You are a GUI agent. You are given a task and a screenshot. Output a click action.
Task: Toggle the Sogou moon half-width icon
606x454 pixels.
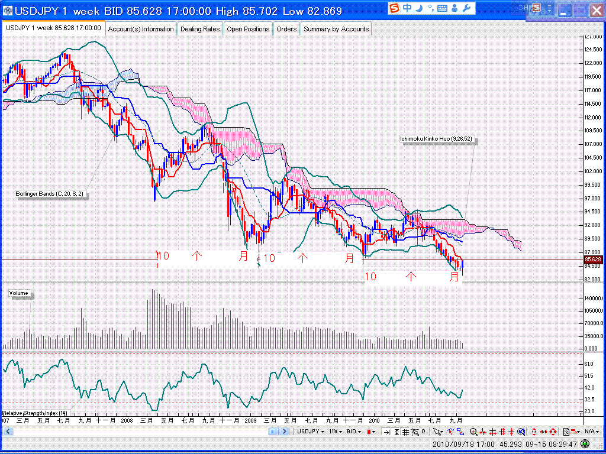tap(419, 8)
